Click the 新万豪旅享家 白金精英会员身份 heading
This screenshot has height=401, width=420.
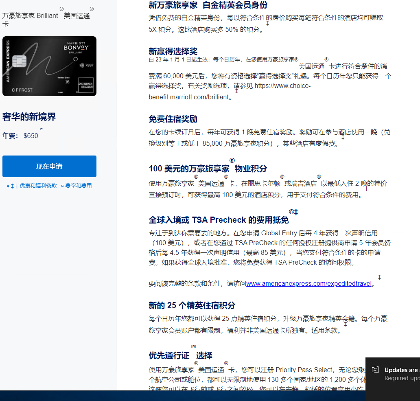pyautogui.click(x=208, y=5)
